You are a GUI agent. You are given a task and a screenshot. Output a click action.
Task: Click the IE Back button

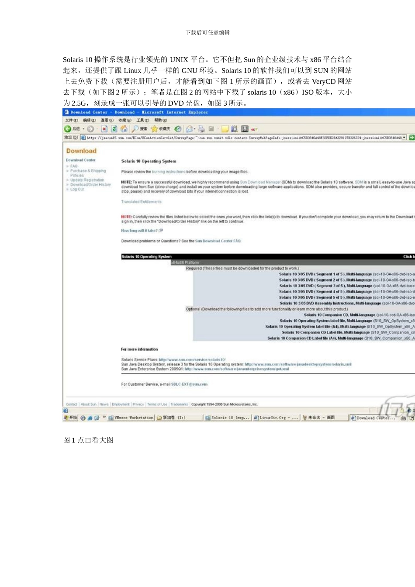(x=72, y=129)
